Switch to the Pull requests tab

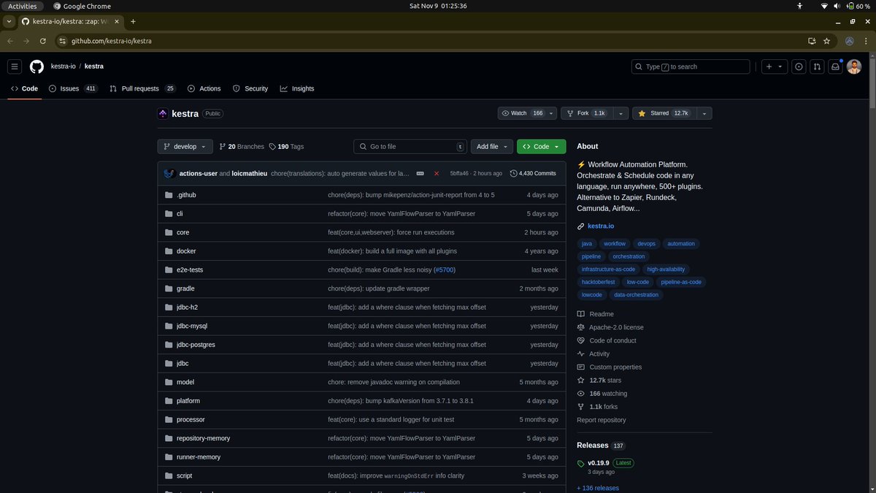142,88
